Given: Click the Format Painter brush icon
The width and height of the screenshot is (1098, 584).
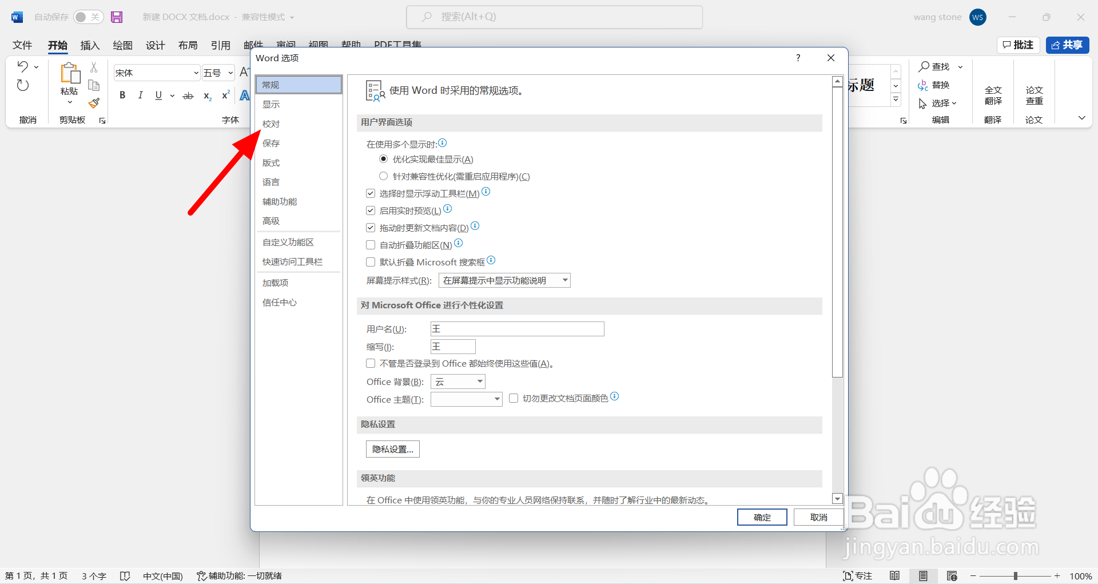Looking at the screenshot, I should pyautogui.click(x=94, y=103).
